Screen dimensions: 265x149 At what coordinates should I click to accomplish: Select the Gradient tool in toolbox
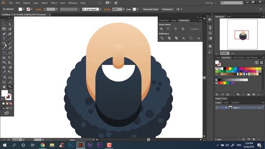pos(10,67)
